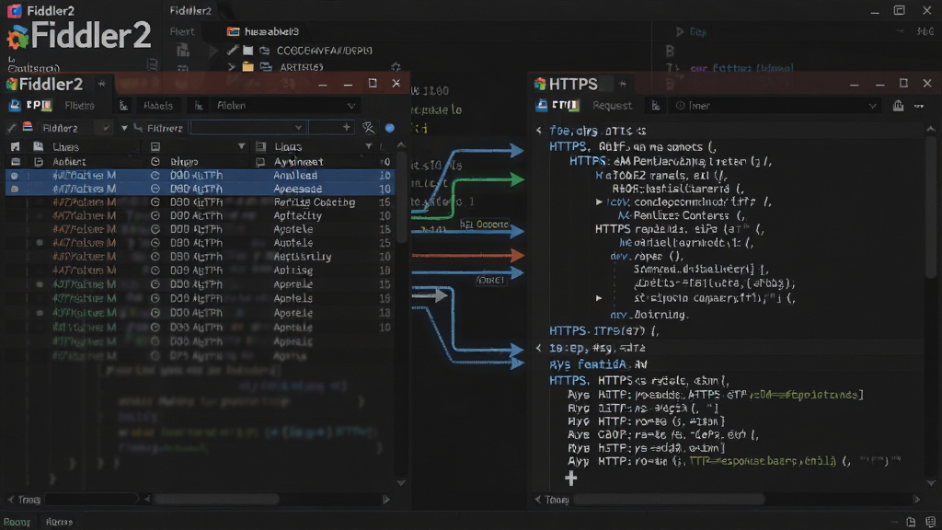This screenshot has height=530, width=942.
Task: Click the crossed-tools icon left of the blue circle
Action: pyautogui.click(x=368, y=127)
